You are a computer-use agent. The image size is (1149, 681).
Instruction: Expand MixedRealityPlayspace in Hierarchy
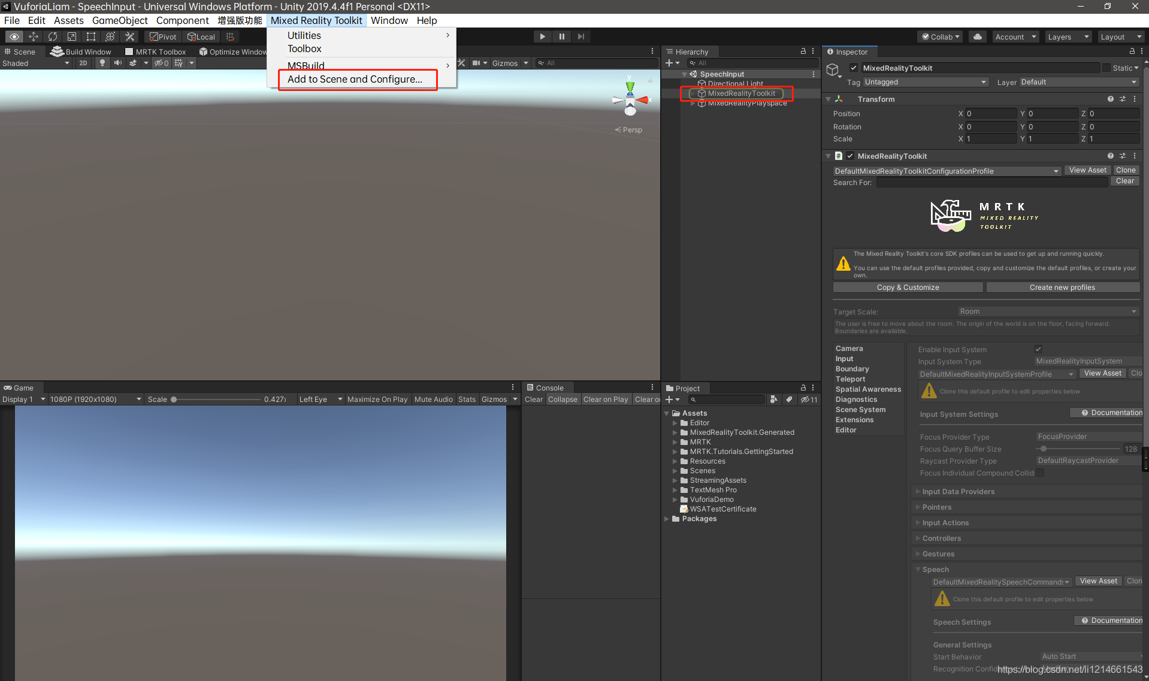click(693, 103)
